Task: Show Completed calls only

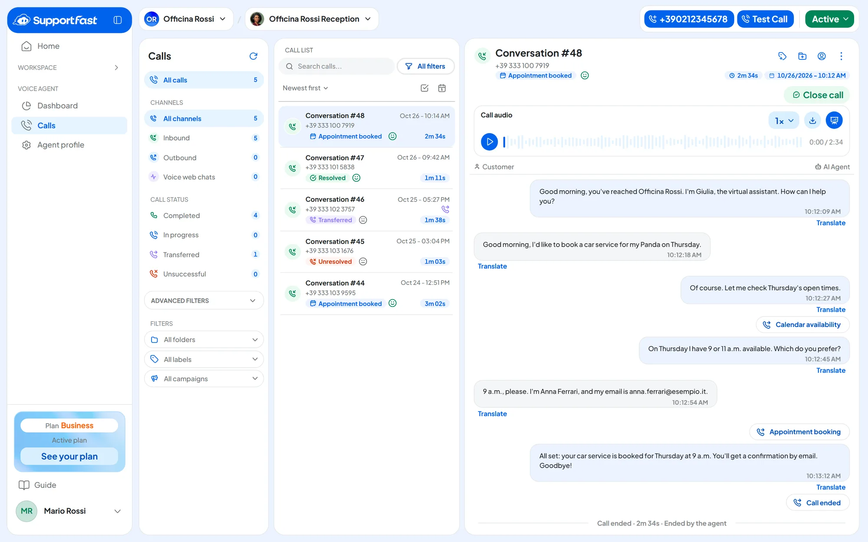Action: tap(204, 215)
